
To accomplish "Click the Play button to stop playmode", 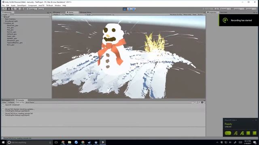I will pos(125,9).
